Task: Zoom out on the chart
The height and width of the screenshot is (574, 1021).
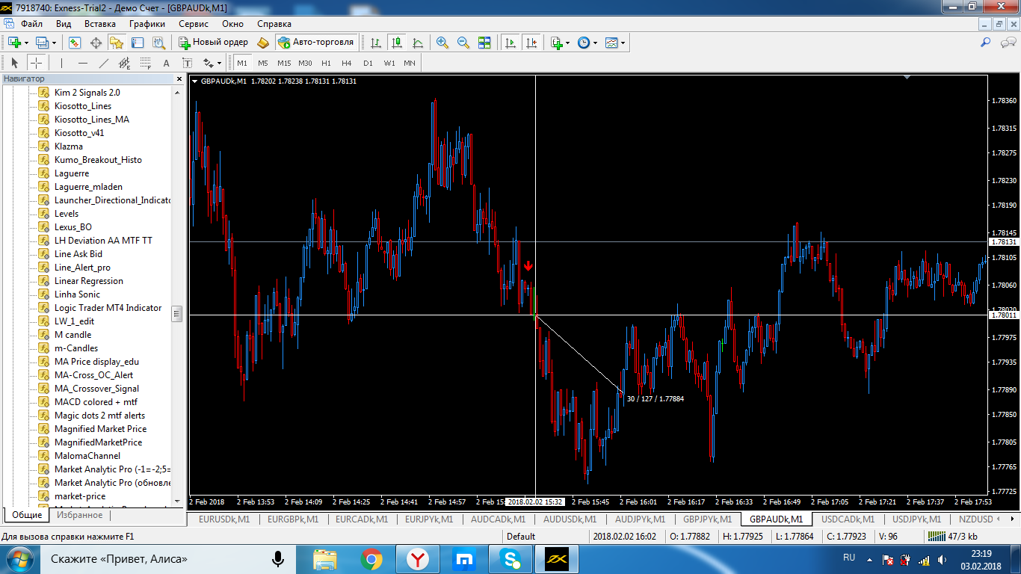Action: [463, 43]
